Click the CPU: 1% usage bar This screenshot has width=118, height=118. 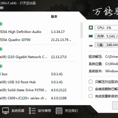click(x=106, y=28)
